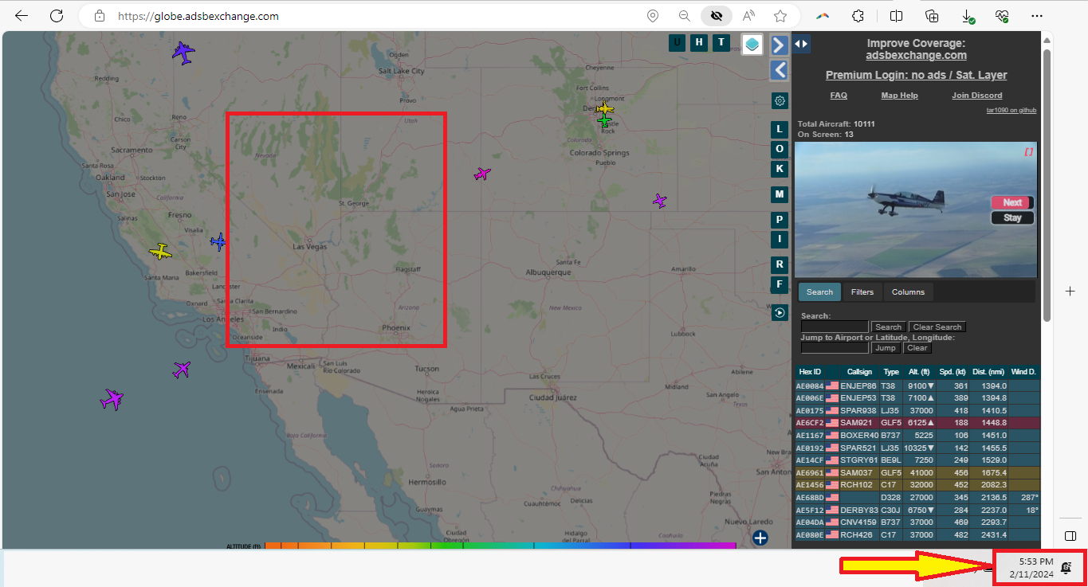This screenshot has width=1088, height=587.
Task: Select the indigo aircraft northwest of Redding
Action: coord(183,53)
